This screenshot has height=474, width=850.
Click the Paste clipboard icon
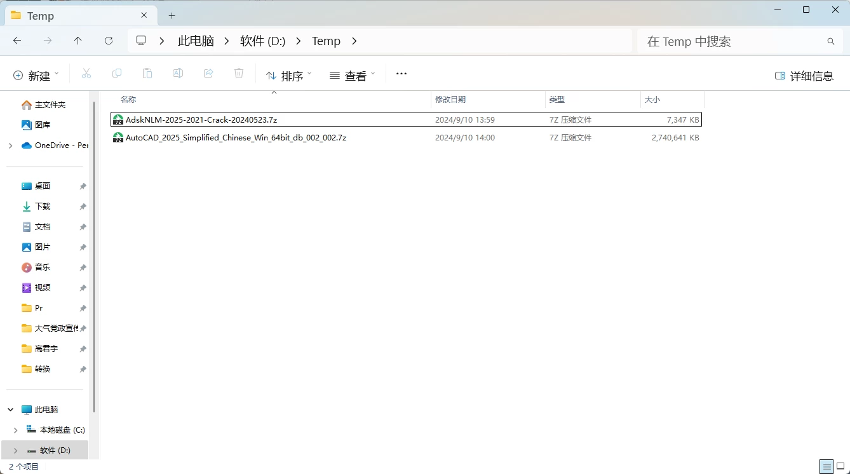pos(147,74)
